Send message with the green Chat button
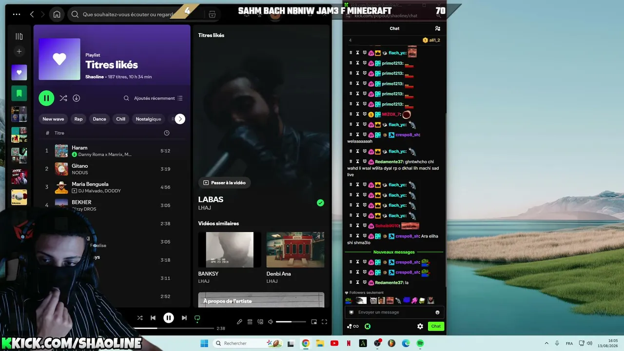This screenshot has height=351, width=624. tap(436, 326)
